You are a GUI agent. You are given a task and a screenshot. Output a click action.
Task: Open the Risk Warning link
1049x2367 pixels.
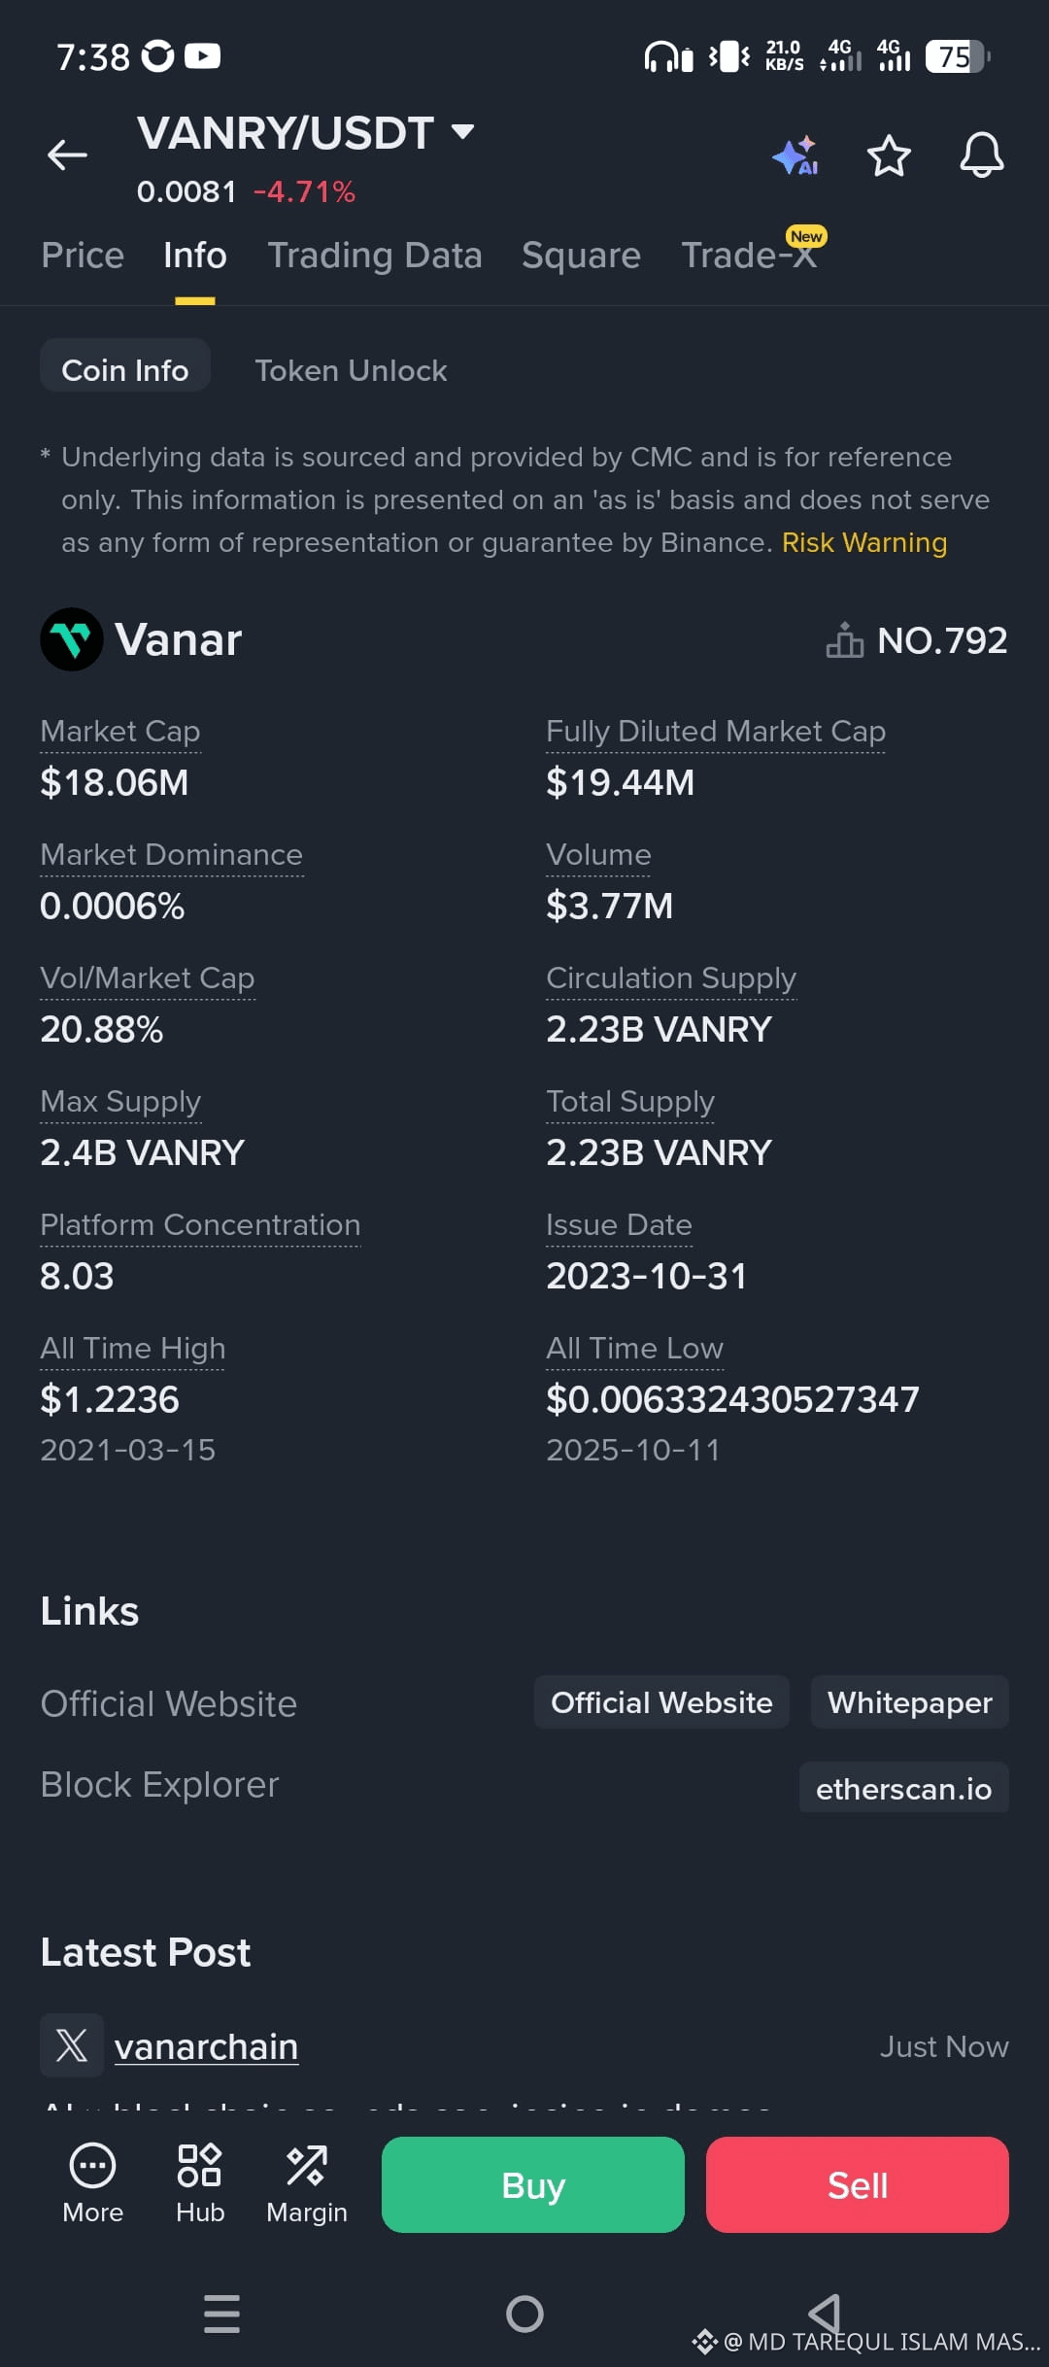(863, 542)
